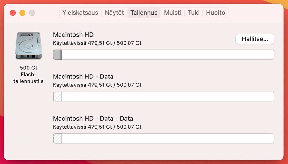The height and width of the screenshot is (164, 288).
Task: Click the hard drive icon
Action: click(29, 45)
